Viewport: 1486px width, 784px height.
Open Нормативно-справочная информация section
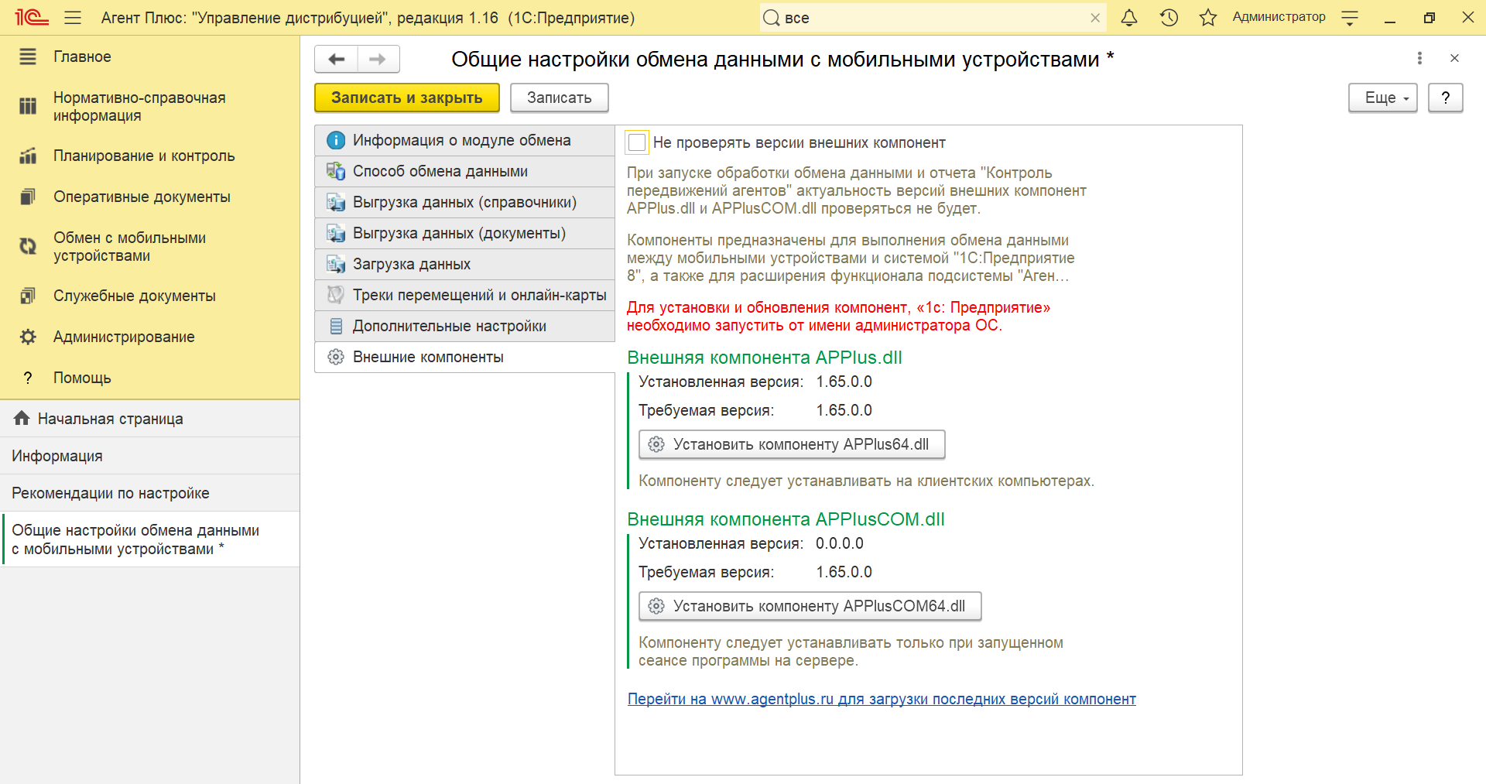[149, 107]
